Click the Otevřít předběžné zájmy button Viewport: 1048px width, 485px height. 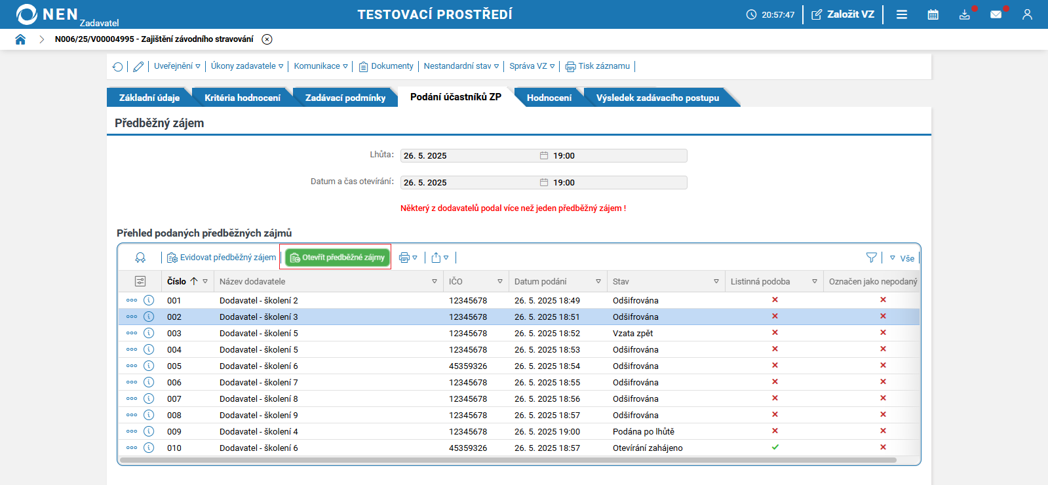338,258
